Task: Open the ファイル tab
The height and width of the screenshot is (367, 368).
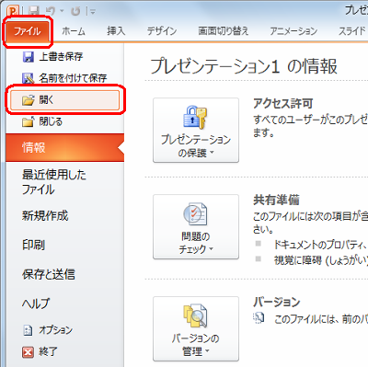Action: 28,31
